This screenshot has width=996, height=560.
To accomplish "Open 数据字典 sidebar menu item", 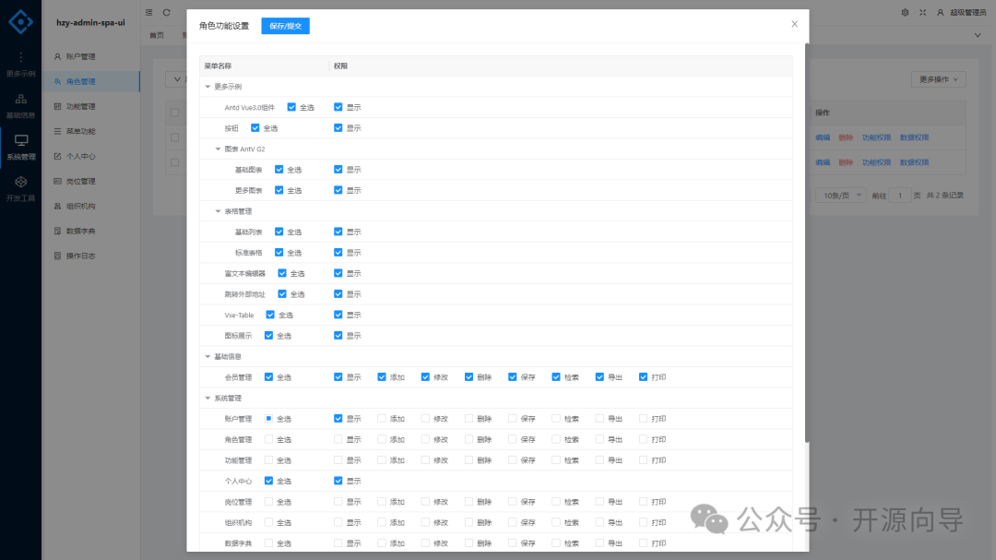I will tap(90, 231).
